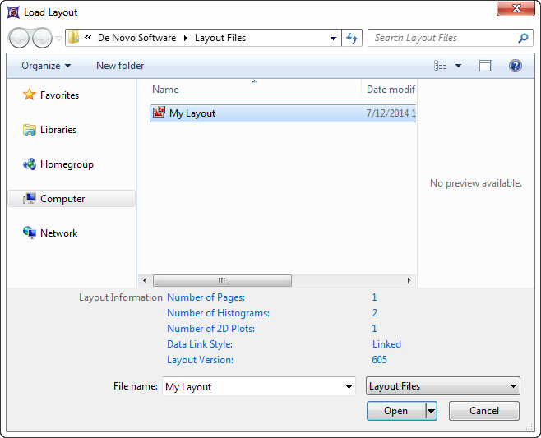
Task: Click the Refresh icon beside address bar
Action: 353,38
